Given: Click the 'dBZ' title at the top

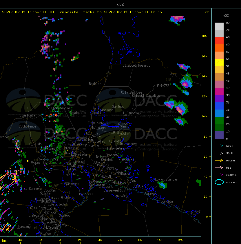Looking at the screenshot, I should tap(121, 4).
